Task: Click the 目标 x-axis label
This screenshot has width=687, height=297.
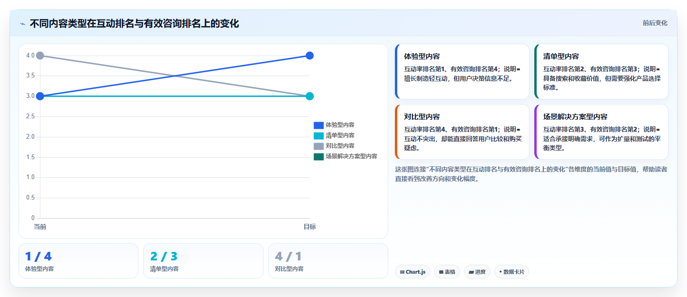Action: pyautogui.click(x=310, y=227)
